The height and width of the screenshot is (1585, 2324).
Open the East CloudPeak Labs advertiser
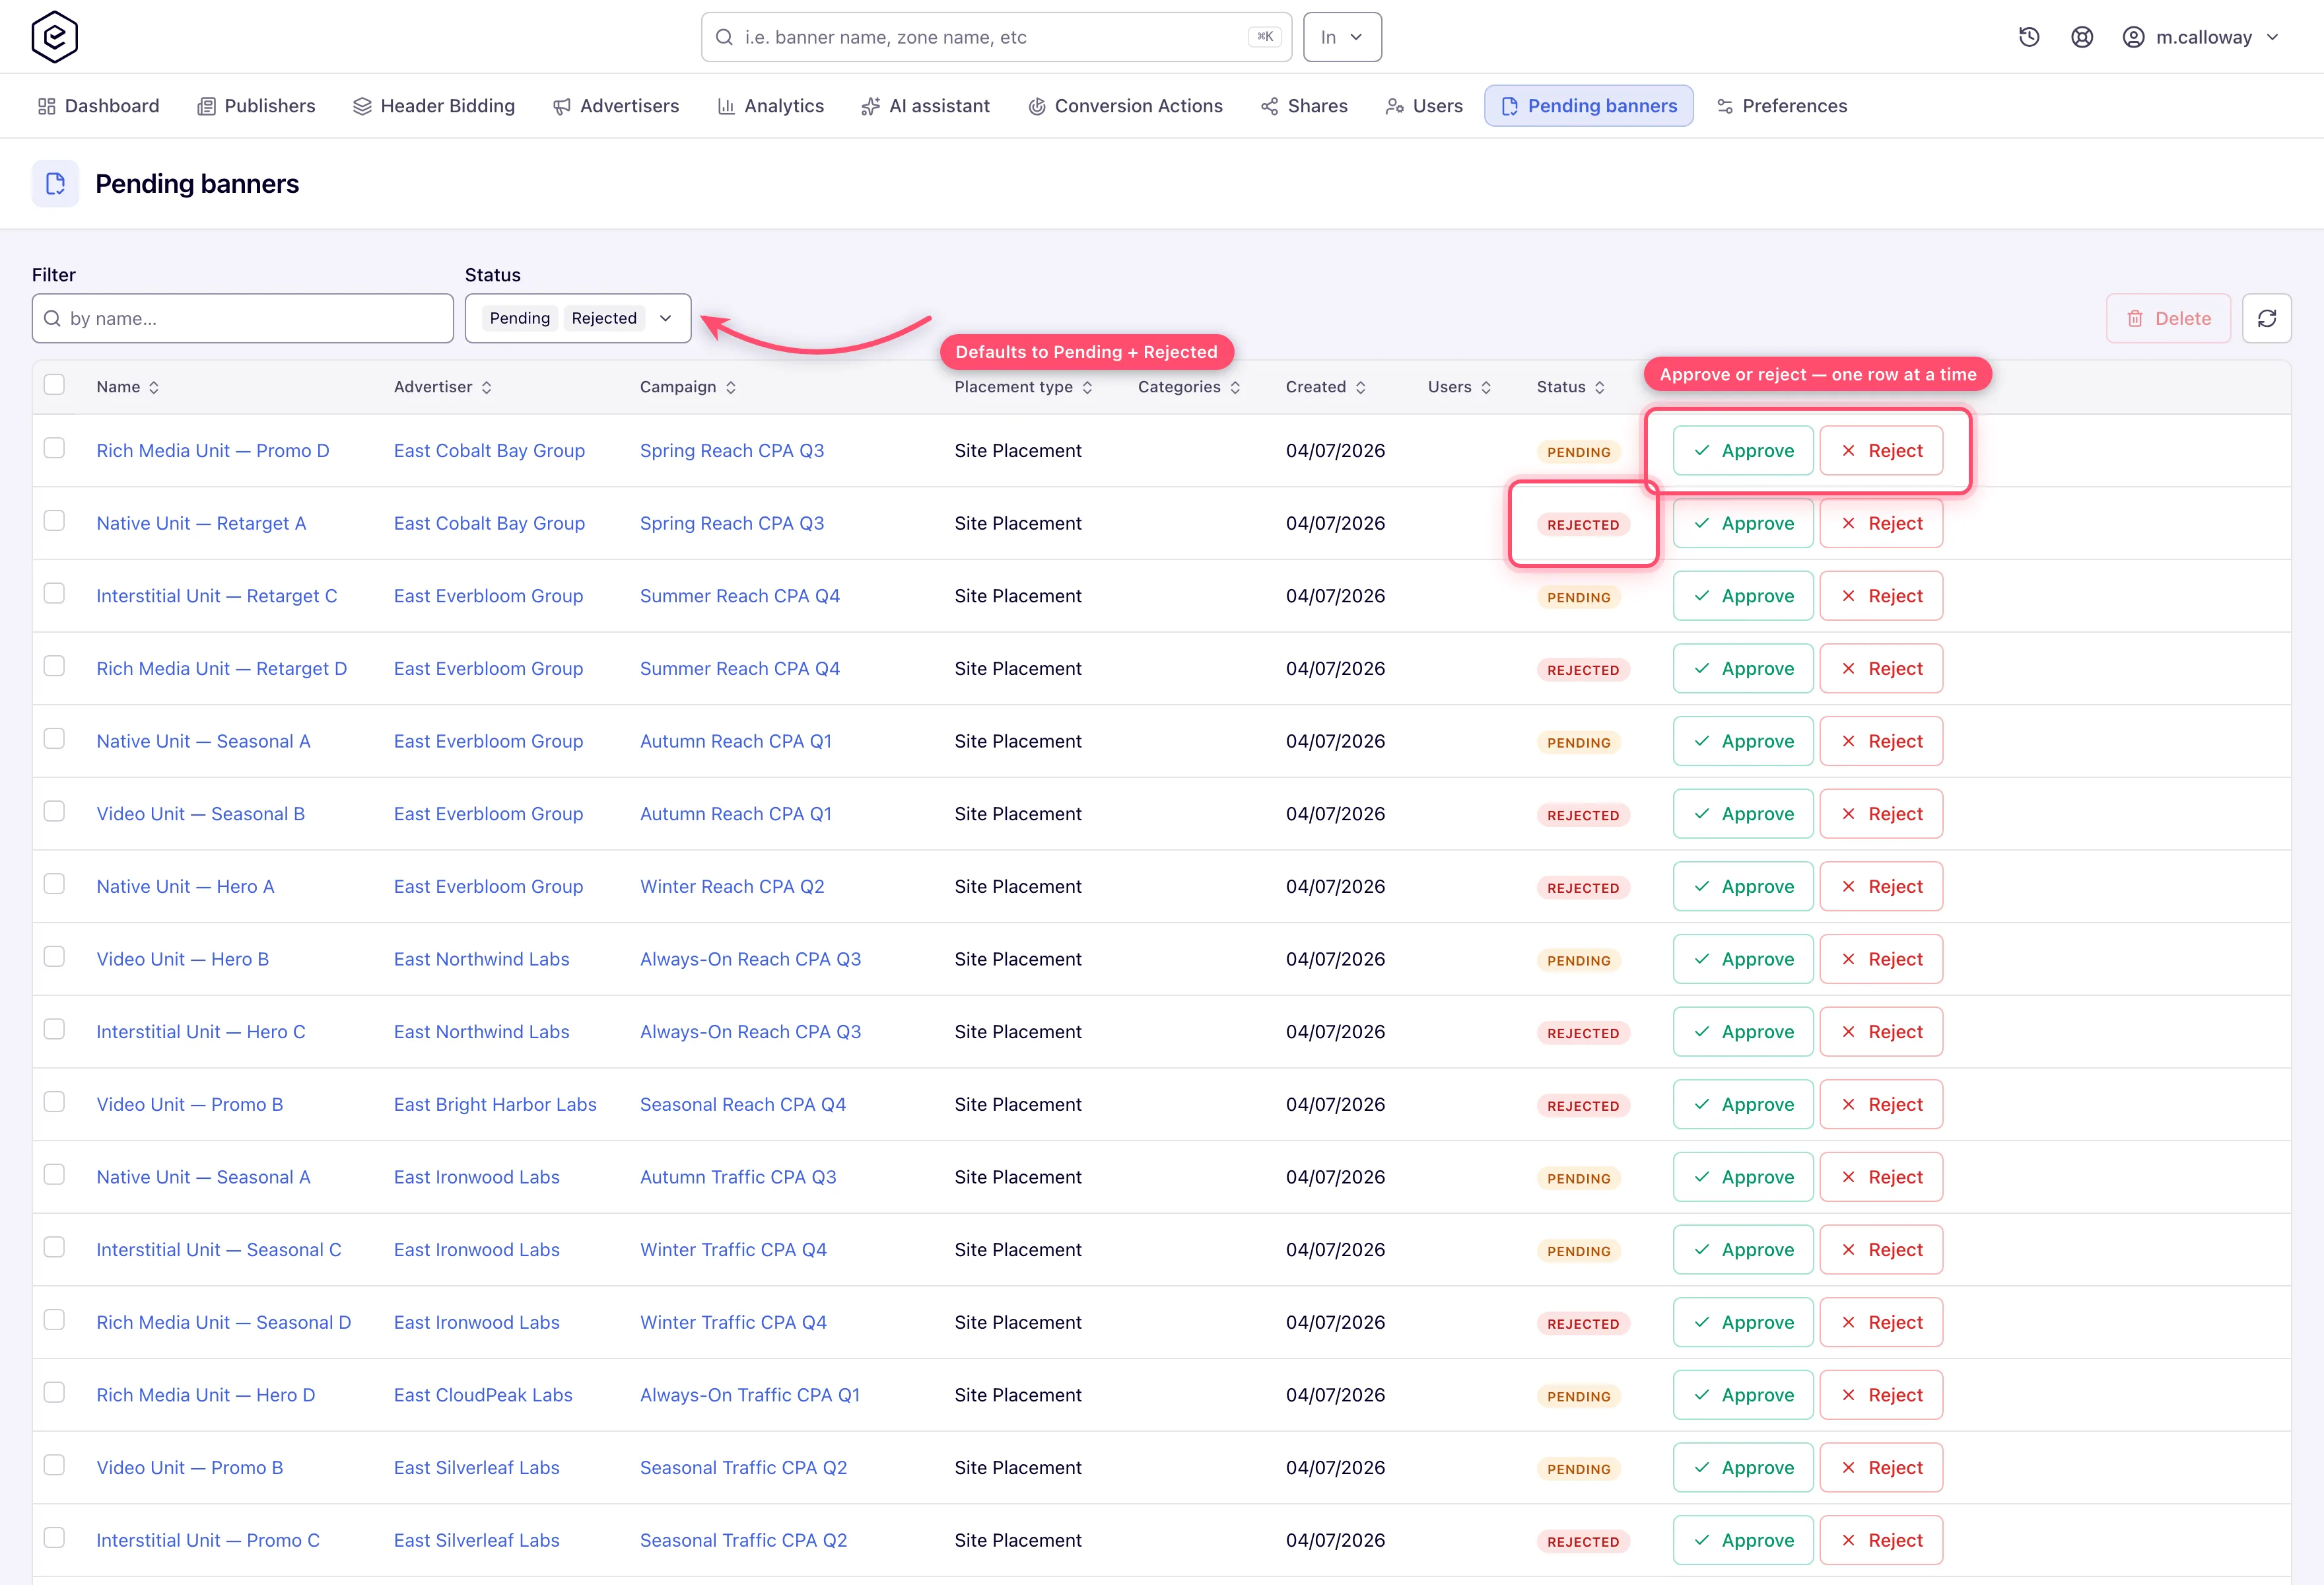(483, 1395)
